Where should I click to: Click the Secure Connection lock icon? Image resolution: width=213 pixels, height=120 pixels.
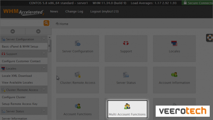pyautogui.click(x=185, y=3)
